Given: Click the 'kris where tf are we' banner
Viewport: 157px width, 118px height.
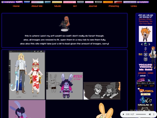Looking at the screenshot, I should pos(146,83).
